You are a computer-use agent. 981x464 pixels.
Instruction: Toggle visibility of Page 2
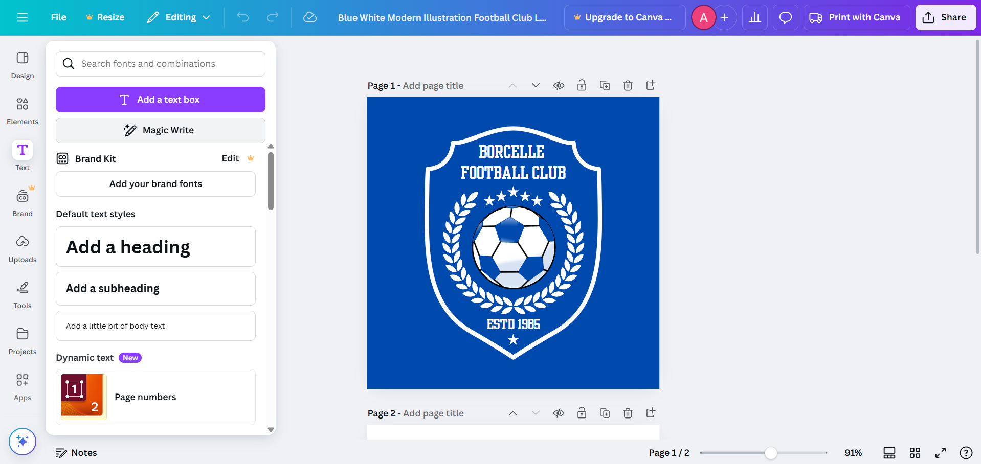pyautogui.click(x=559, y=413)
